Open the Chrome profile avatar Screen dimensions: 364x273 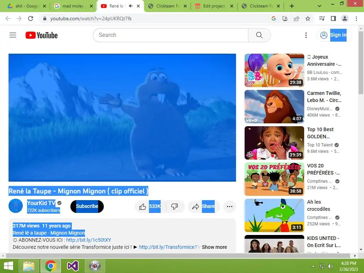[x=345, y=18]
